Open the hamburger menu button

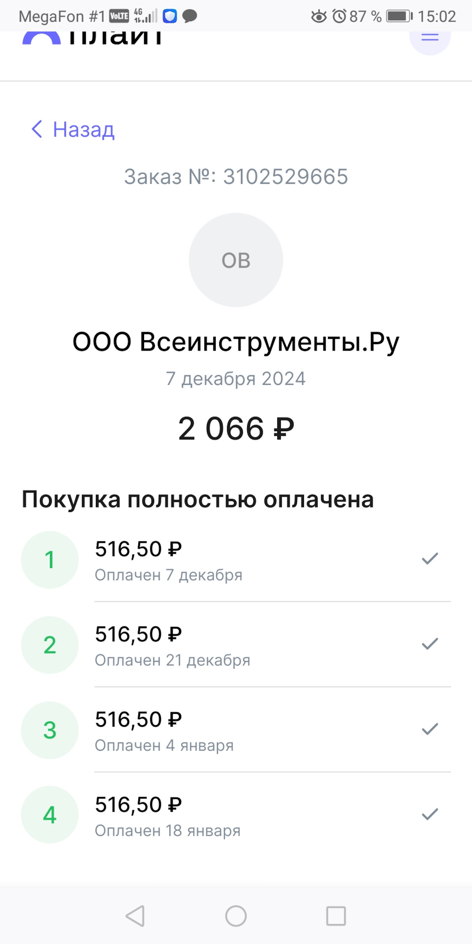click(430, 37)
